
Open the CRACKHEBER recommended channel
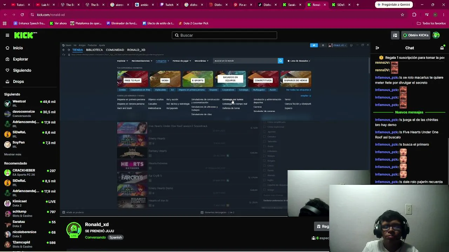pyautogui.click(x=30, y=172)
